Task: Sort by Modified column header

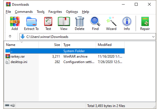Action: point(110,45)
